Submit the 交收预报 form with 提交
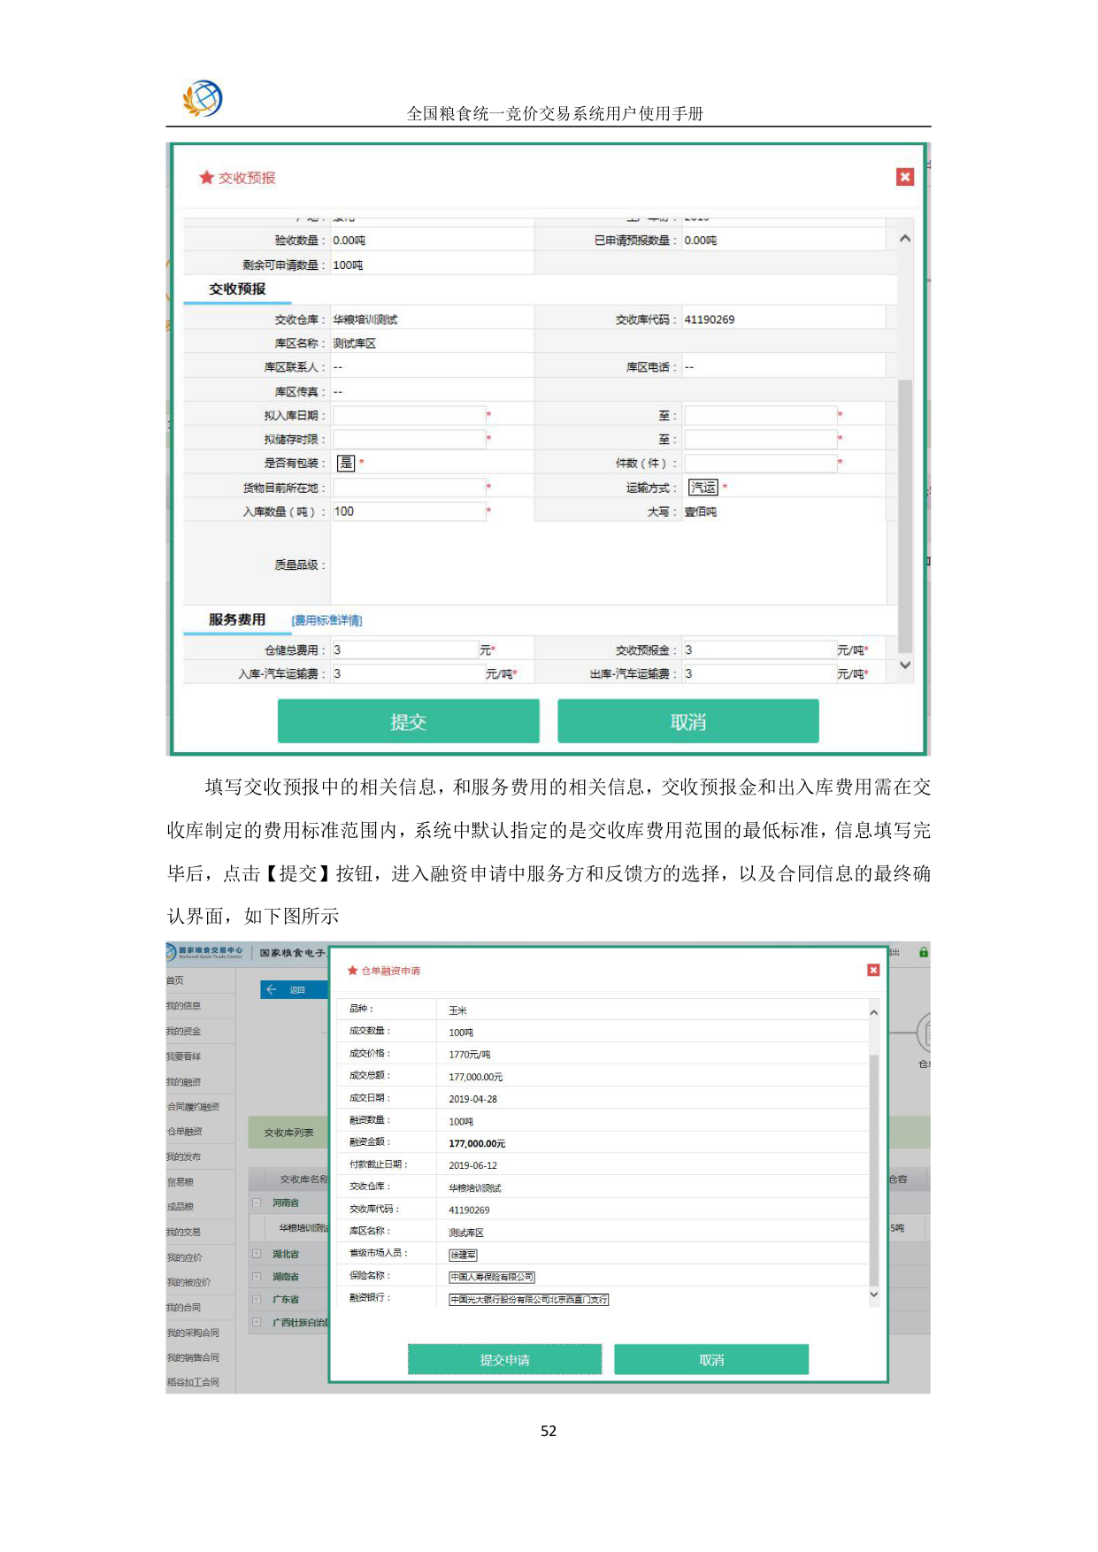Image resolution: width=1098 pixels, height=1552 pixels. coord(408,721)
